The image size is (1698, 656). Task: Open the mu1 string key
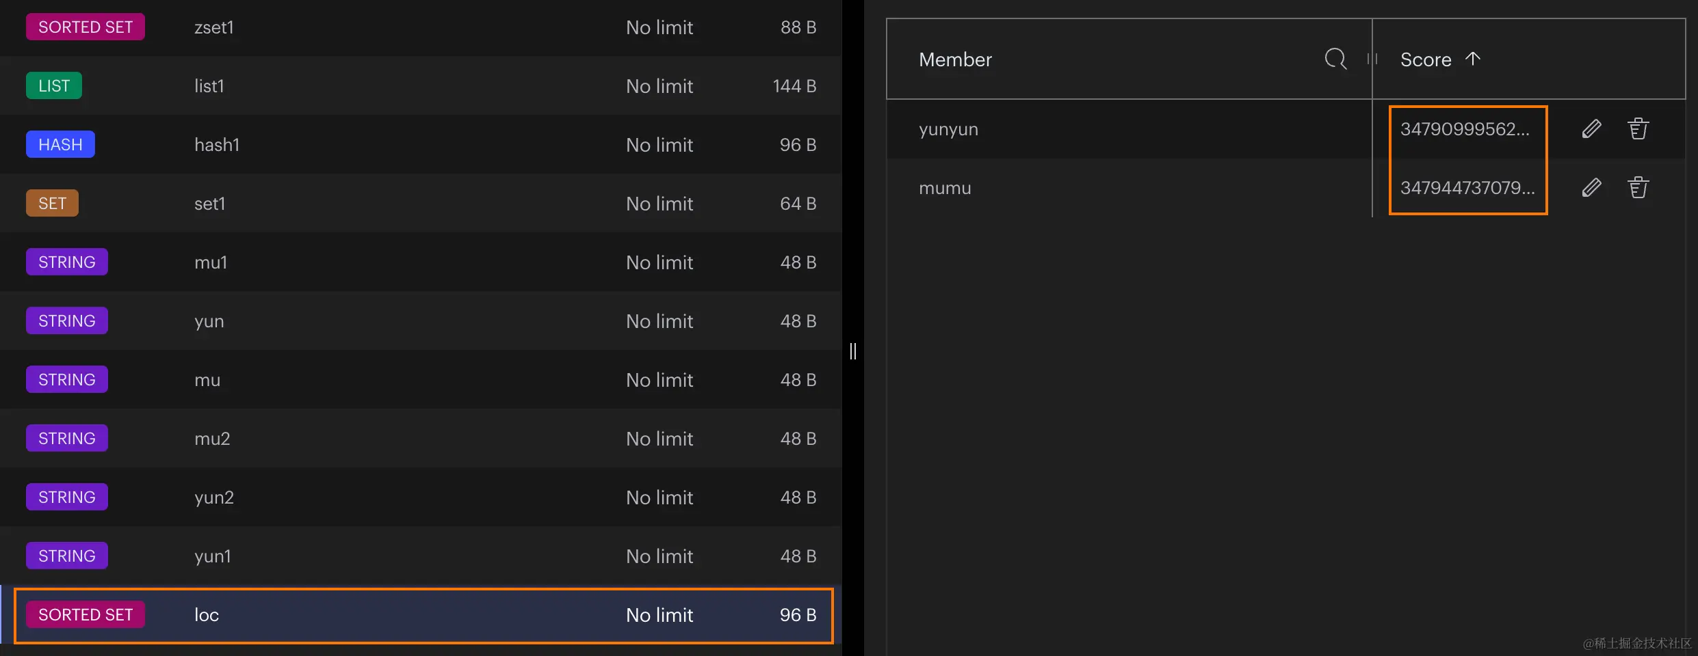tap(421, 262)
